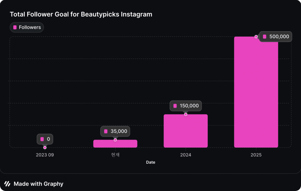The width and height of the screenshot is (301, 191).
Task: Open the Made with Graphy link
Action: [x=38, y=184]
